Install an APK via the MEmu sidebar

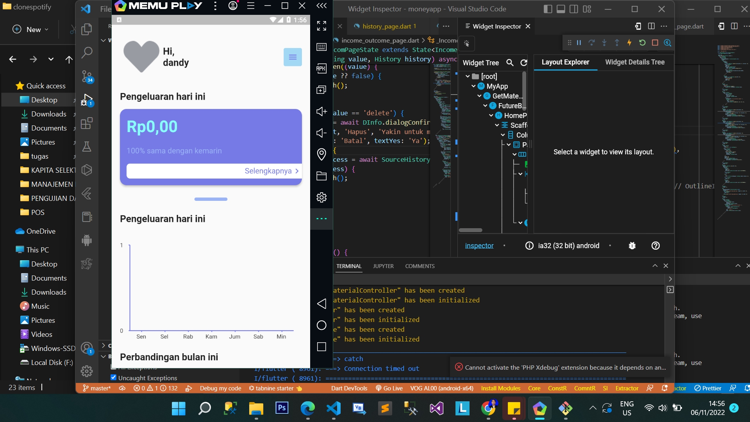pyautogui.click(x=321, y=68)
